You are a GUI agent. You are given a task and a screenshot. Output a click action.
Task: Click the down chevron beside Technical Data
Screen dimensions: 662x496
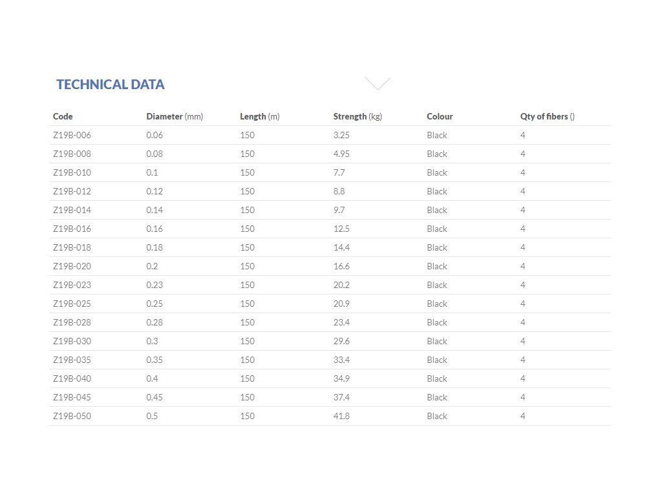coord(378,83)
